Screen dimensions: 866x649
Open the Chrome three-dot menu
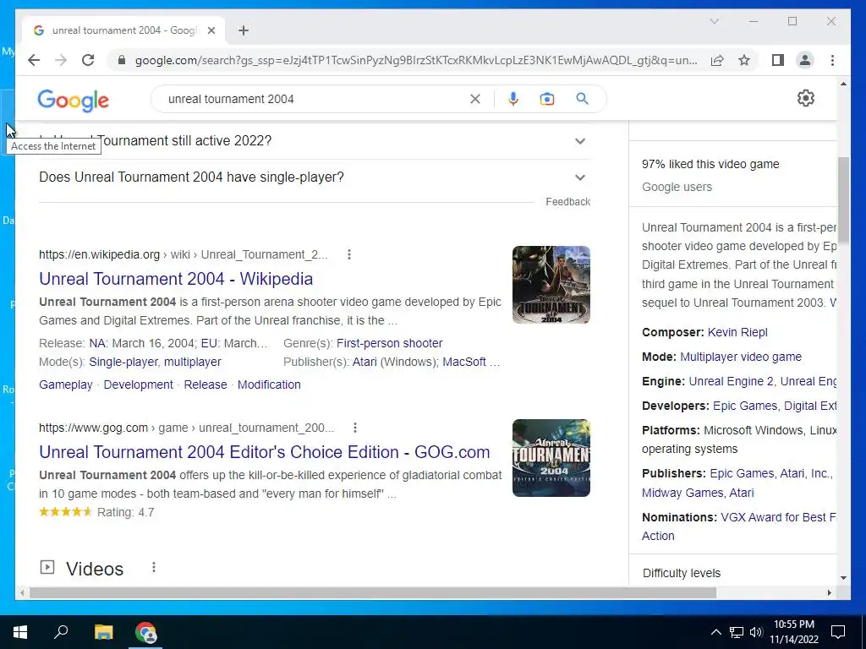(x=832, y=60)
